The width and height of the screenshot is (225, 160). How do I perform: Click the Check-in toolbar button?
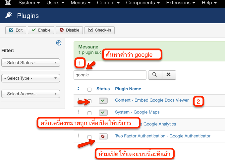click(100, 30)
